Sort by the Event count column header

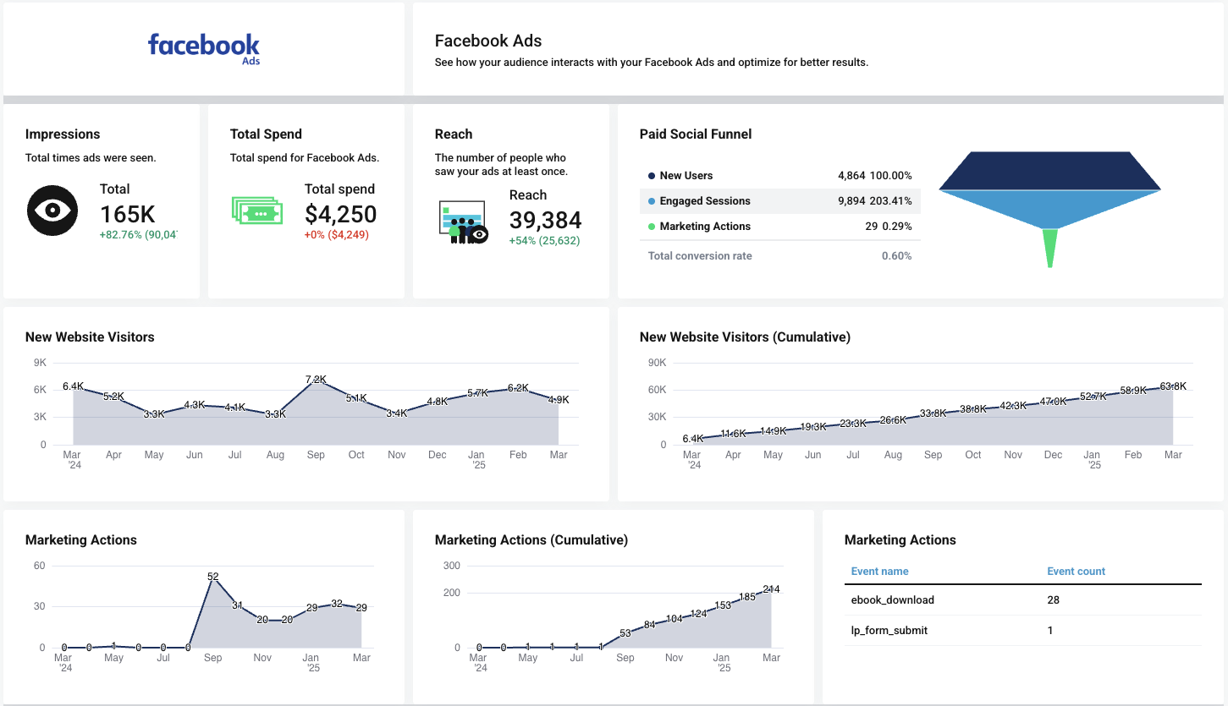[x=1077, y=572]
